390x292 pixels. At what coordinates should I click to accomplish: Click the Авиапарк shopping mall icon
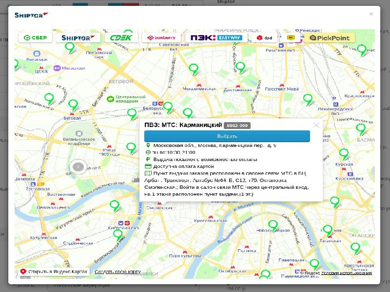coord(37,53)
